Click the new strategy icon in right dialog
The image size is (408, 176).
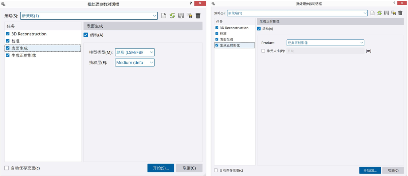pyautogui.click(x=373, y=13)
